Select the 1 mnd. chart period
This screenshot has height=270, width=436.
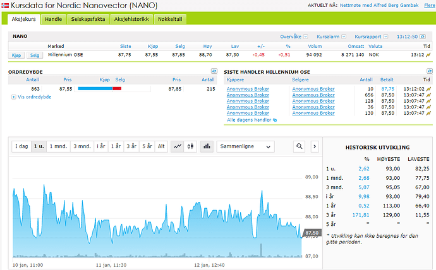coord(58,146)
